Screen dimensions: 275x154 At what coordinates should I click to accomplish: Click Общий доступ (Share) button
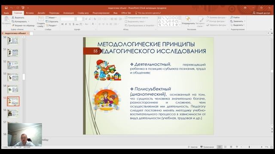coord(262,13)
